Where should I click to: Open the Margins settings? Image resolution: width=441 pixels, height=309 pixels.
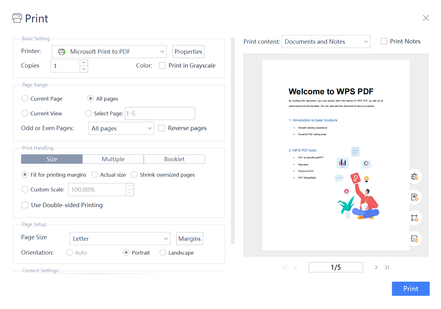189,239
